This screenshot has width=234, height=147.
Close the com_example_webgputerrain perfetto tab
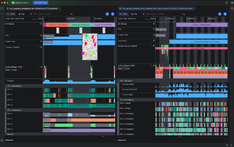[59, 8]
